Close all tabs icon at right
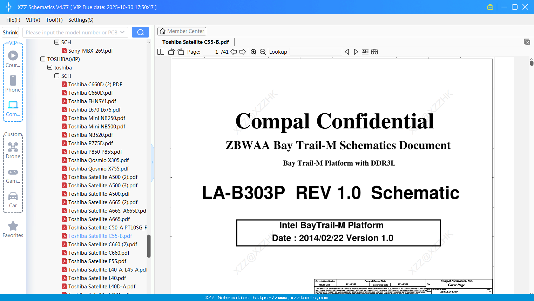The width and height of the screenshot is (534, 301). point(527,42)
